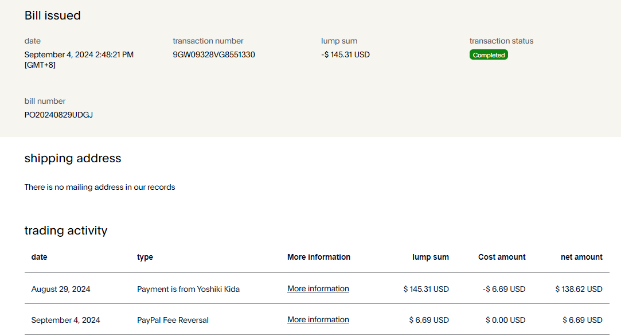Click the bill timestamp showing 2:48:21 PM

pyautogui.click(x=79, y=55)
